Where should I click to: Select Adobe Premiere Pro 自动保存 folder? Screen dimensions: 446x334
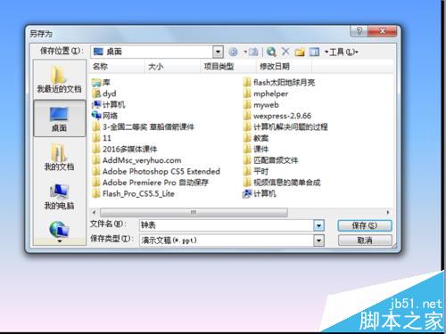pyautogui.click(x=151, y=183)
